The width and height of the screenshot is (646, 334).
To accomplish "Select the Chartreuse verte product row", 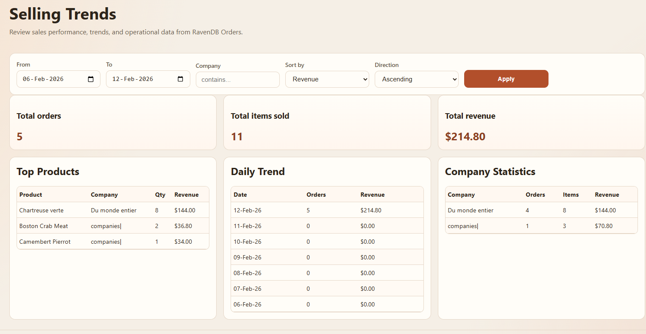I will click(42, 210).
